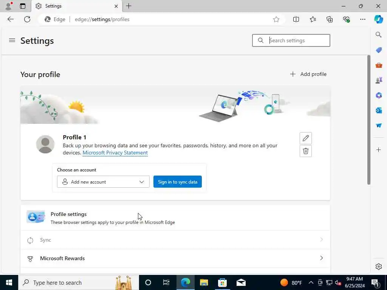
Task: Open Microsoft Store from taskbar
Action: tap(222, 282)
